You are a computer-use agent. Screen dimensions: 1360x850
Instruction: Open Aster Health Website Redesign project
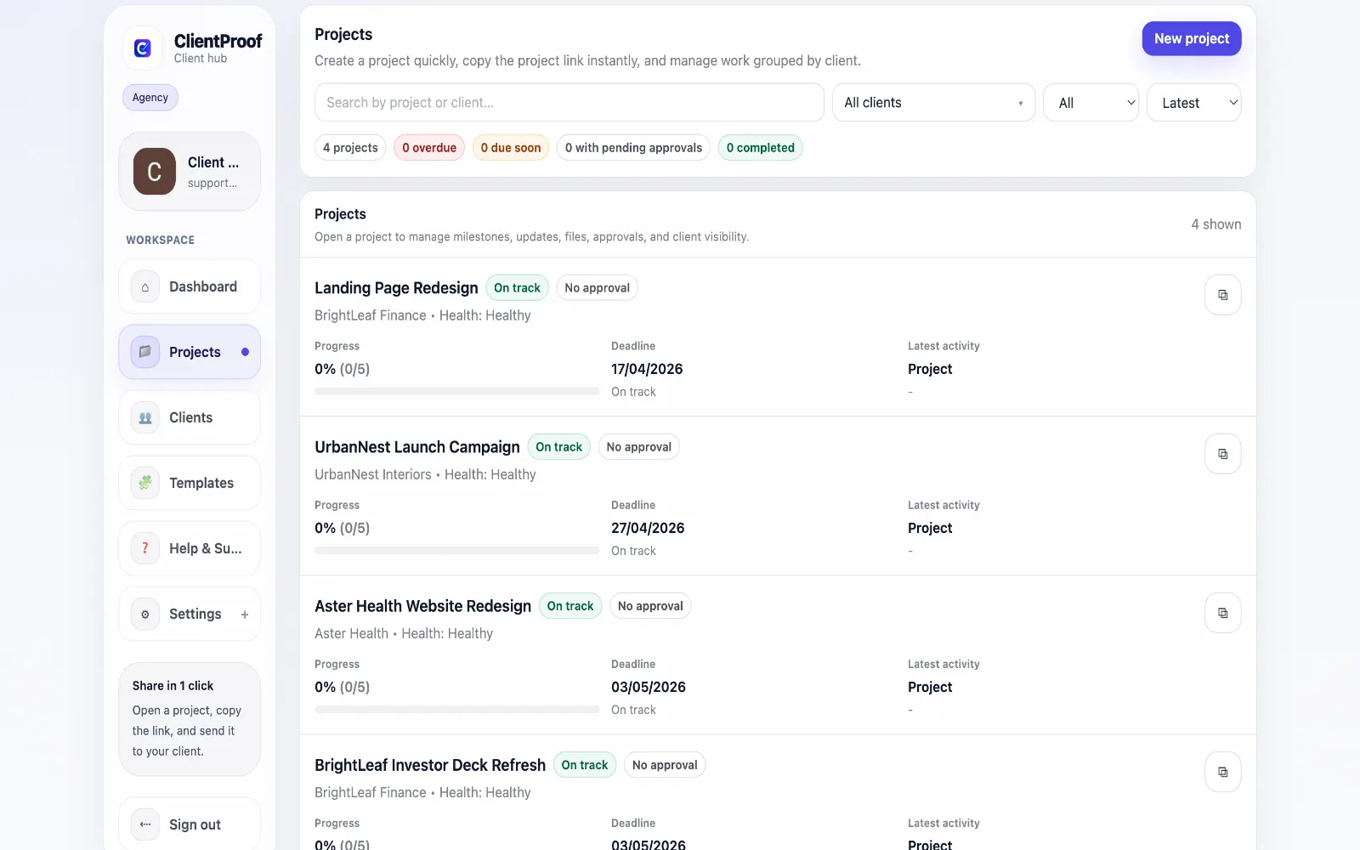tap(422, 606)
